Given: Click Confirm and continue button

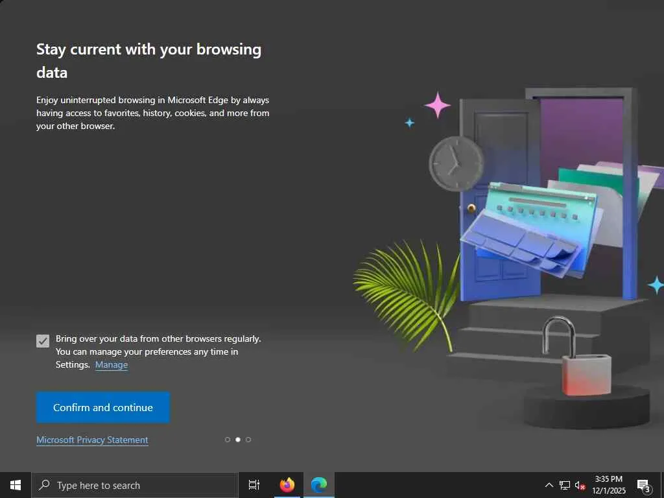Looking at the screenshot, I should (103, 407).
